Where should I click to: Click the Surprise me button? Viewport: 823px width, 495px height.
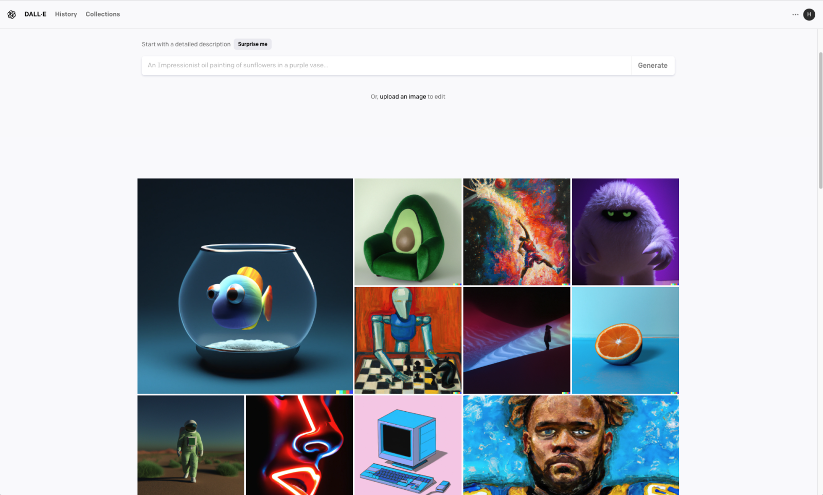[x=253, y=44]
